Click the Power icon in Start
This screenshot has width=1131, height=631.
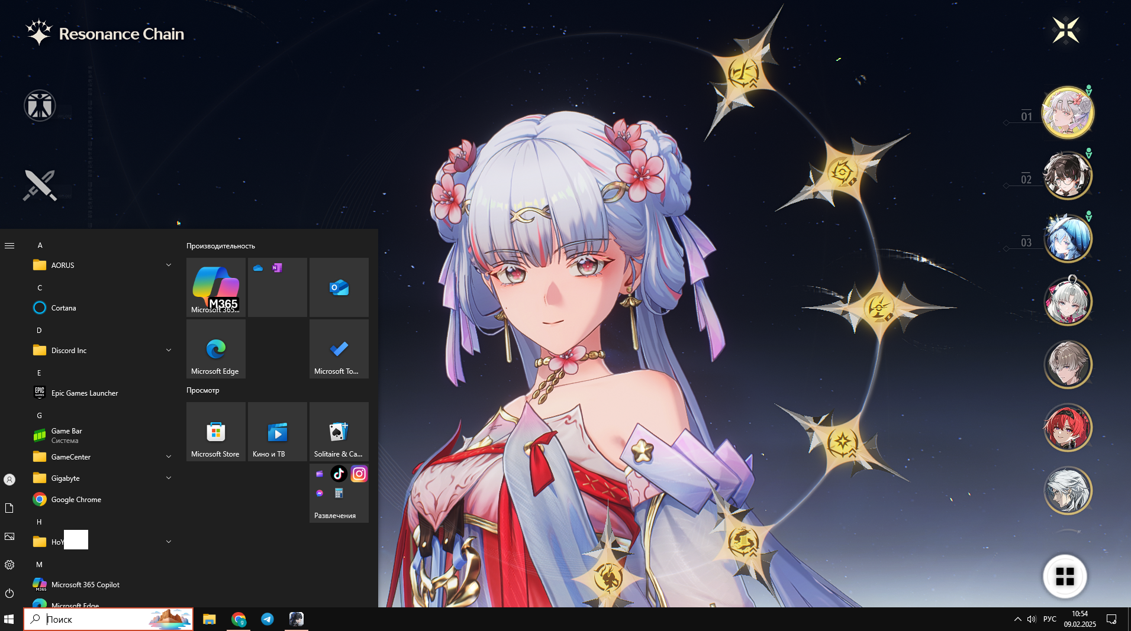9,593
